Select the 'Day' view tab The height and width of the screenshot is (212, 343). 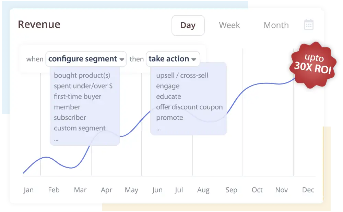point(188,25)
